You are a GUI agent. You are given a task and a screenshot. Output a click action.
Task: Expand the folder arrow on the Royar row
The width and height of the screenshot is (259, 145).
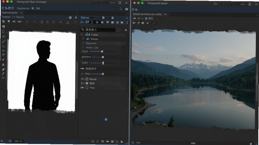[83, 79]
